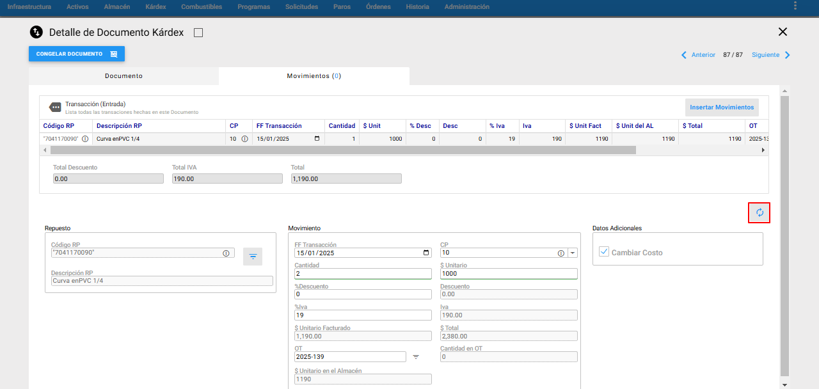Click info icon inside Código RP form field

coord(226,253)
